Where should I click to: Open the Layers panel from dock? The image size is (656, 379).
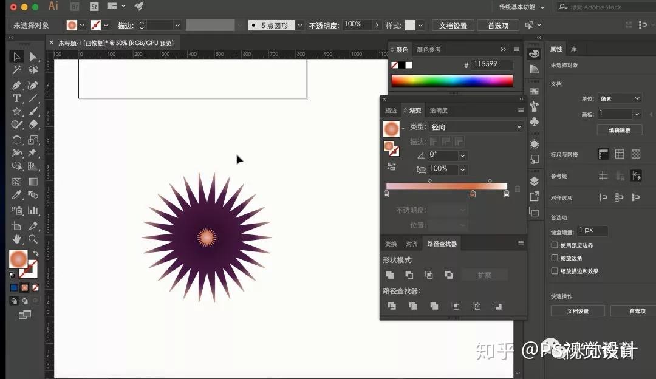coord(535,181)
